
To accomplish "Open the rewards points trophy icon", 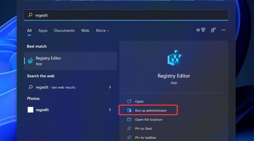I will click(203, 30).
